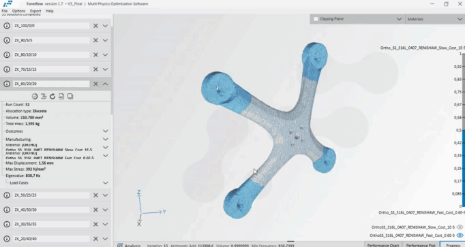Expand the ZX_30/35/35 solution details
Image resolution: width=465 pixels, height=247 pixels.
[105, 225]
